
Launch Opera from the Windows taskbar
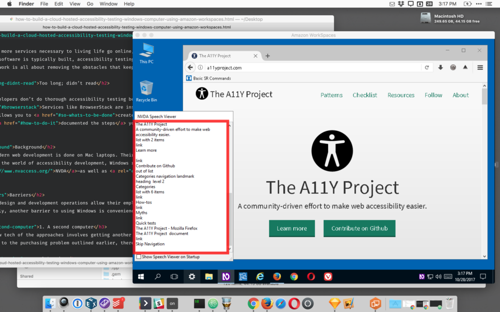coord(311,276)
